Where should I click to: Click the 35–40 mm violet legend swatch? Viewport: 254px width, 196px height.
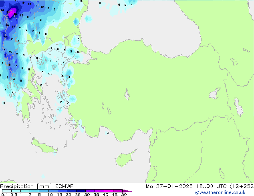click(x=99, y=191)
